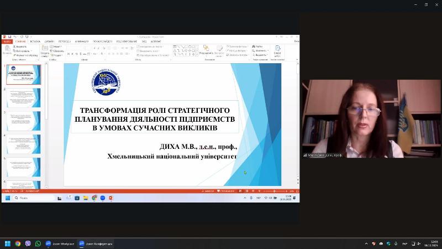
Task: Select slide 5 thumbnail in the slide panel
Action: pos(24,167)
